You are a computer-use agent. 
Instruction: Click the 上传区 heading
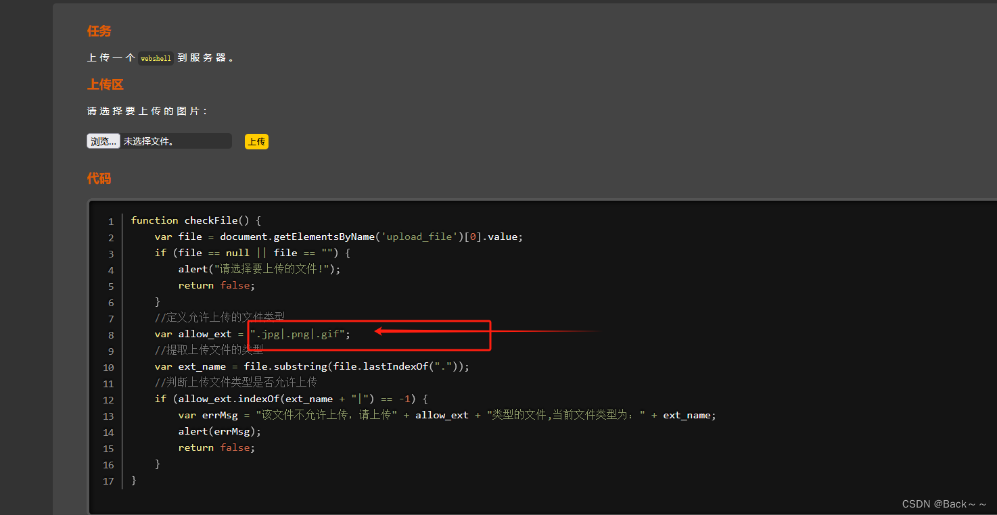[x=105, y=84]
